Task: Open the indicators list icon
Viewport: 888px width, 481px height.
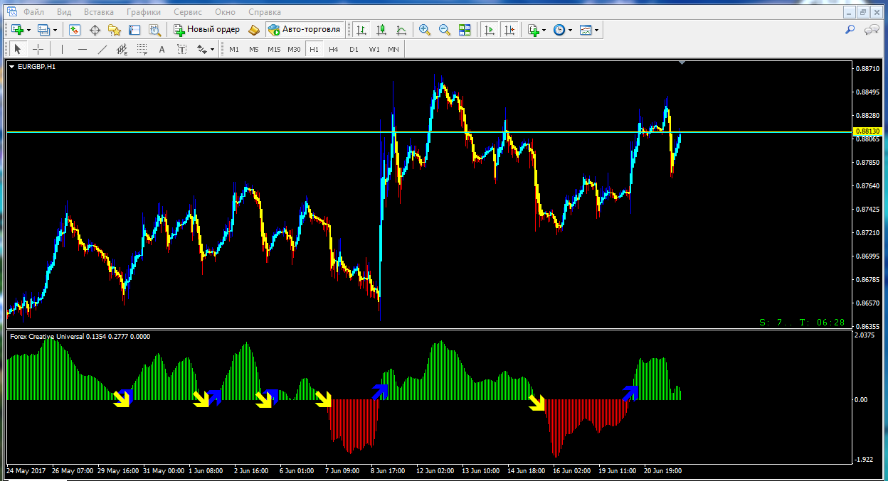Action: click(x=533, y=30)
